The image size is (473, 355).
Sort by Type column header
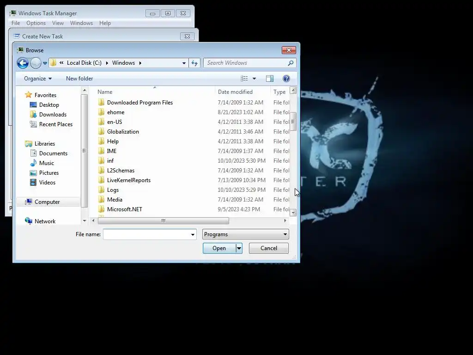pyautogui.click(x=280, y=92)
